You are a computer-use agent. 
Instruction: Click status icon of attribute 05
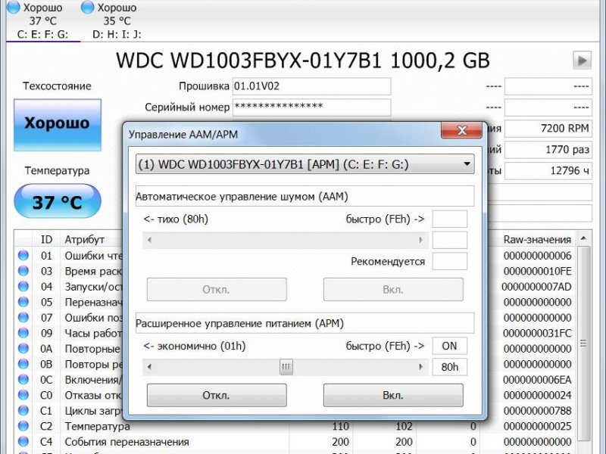click(x=23, y=301)
